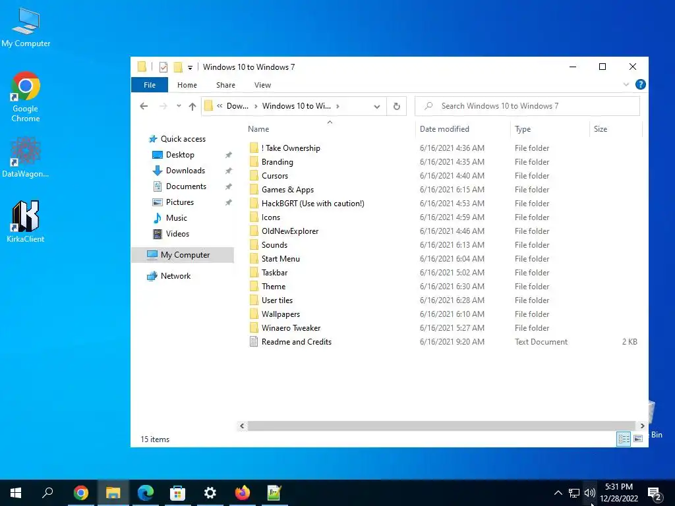Go up one folder level with the up arrow
675x506 pixels.
[192, 106]
